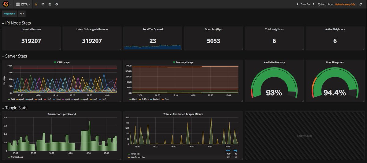Collapse the Server Stats row
This screenshot has height=163, width=367.
click(x=14, y=56)
